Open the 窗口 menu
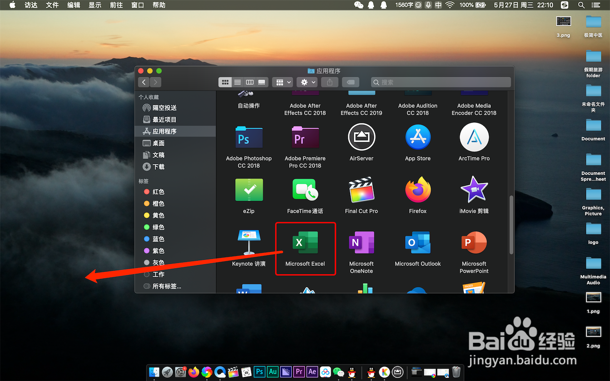 [138, 5]
